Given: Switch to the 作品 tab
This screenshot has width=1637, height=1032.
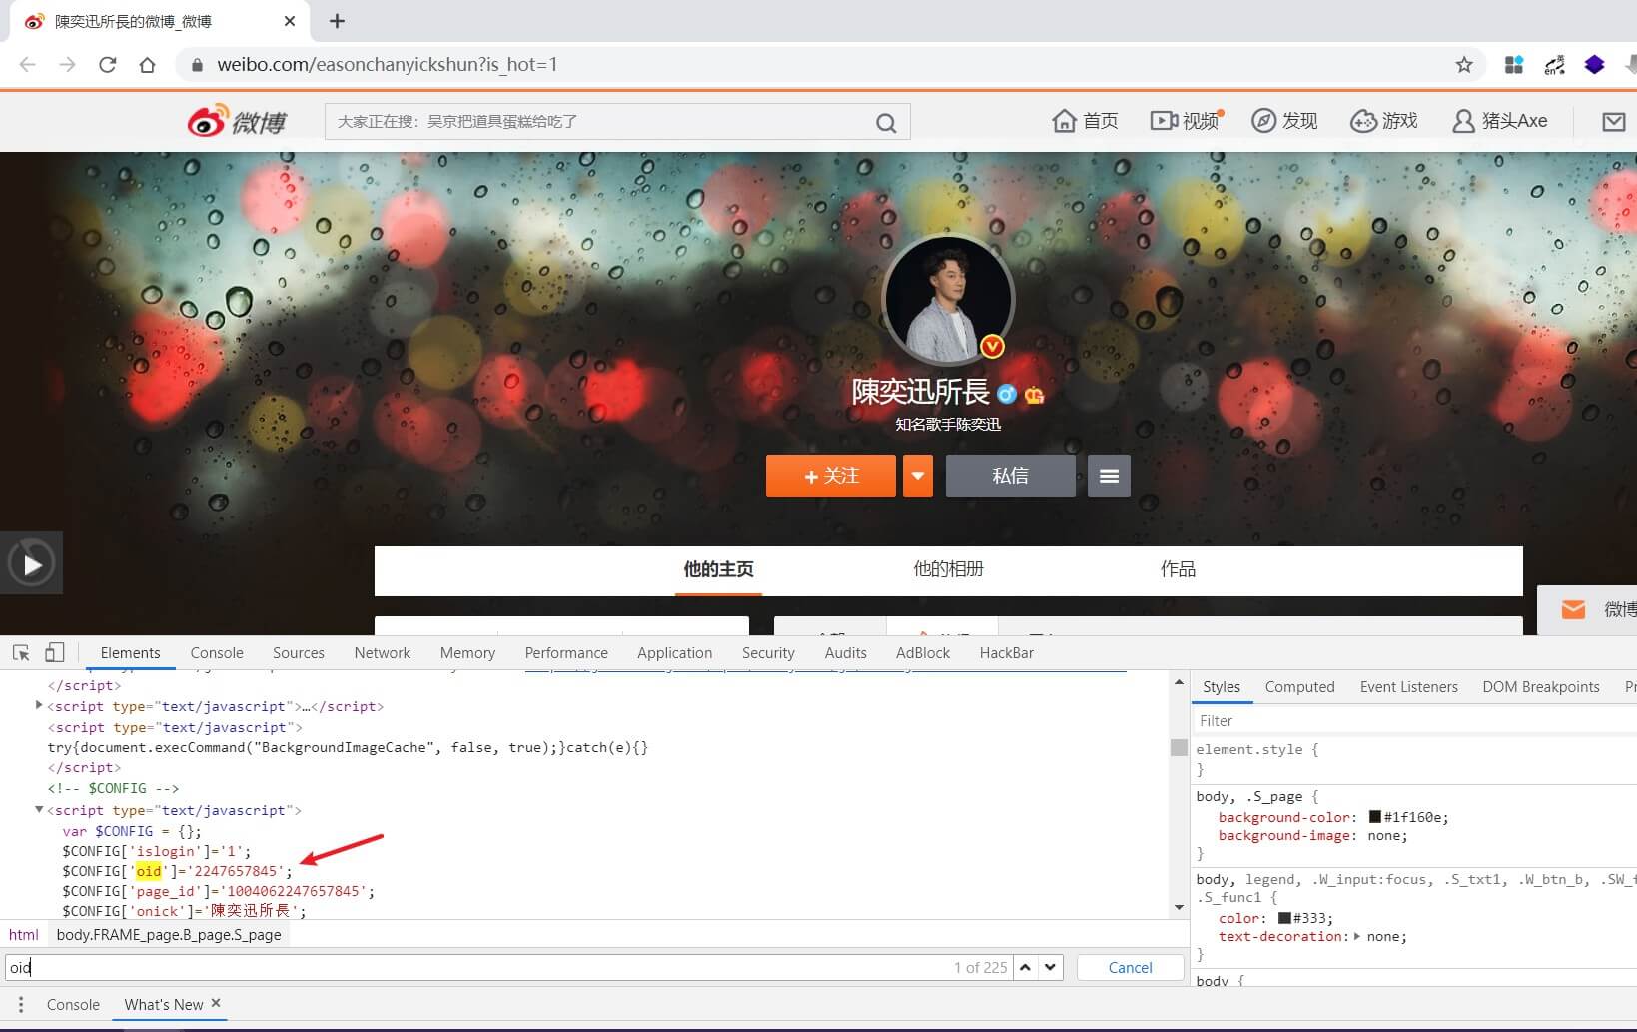Looking at the screenshot, I should coord(1178,569).
